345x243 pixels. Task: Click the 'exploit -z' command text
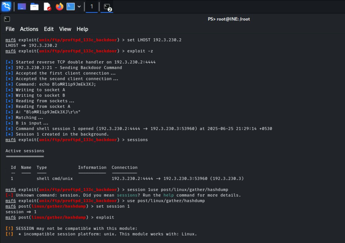(140, 51)
